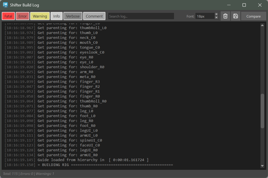268x178 pixels.
Task: Click the save log floppy disk icon
Action: tap(236, 16)
